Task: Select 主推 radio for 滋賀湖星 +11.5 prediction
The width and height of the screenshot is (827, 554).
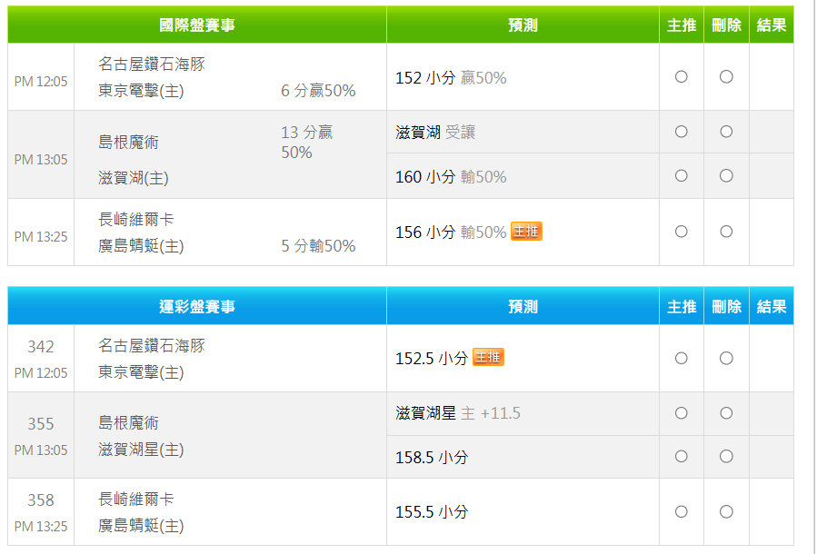Action: (682, 413)
